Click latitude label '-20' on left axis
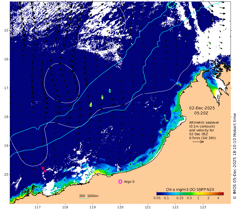Screen dimensions: 238x211 [x=6, y=175]
